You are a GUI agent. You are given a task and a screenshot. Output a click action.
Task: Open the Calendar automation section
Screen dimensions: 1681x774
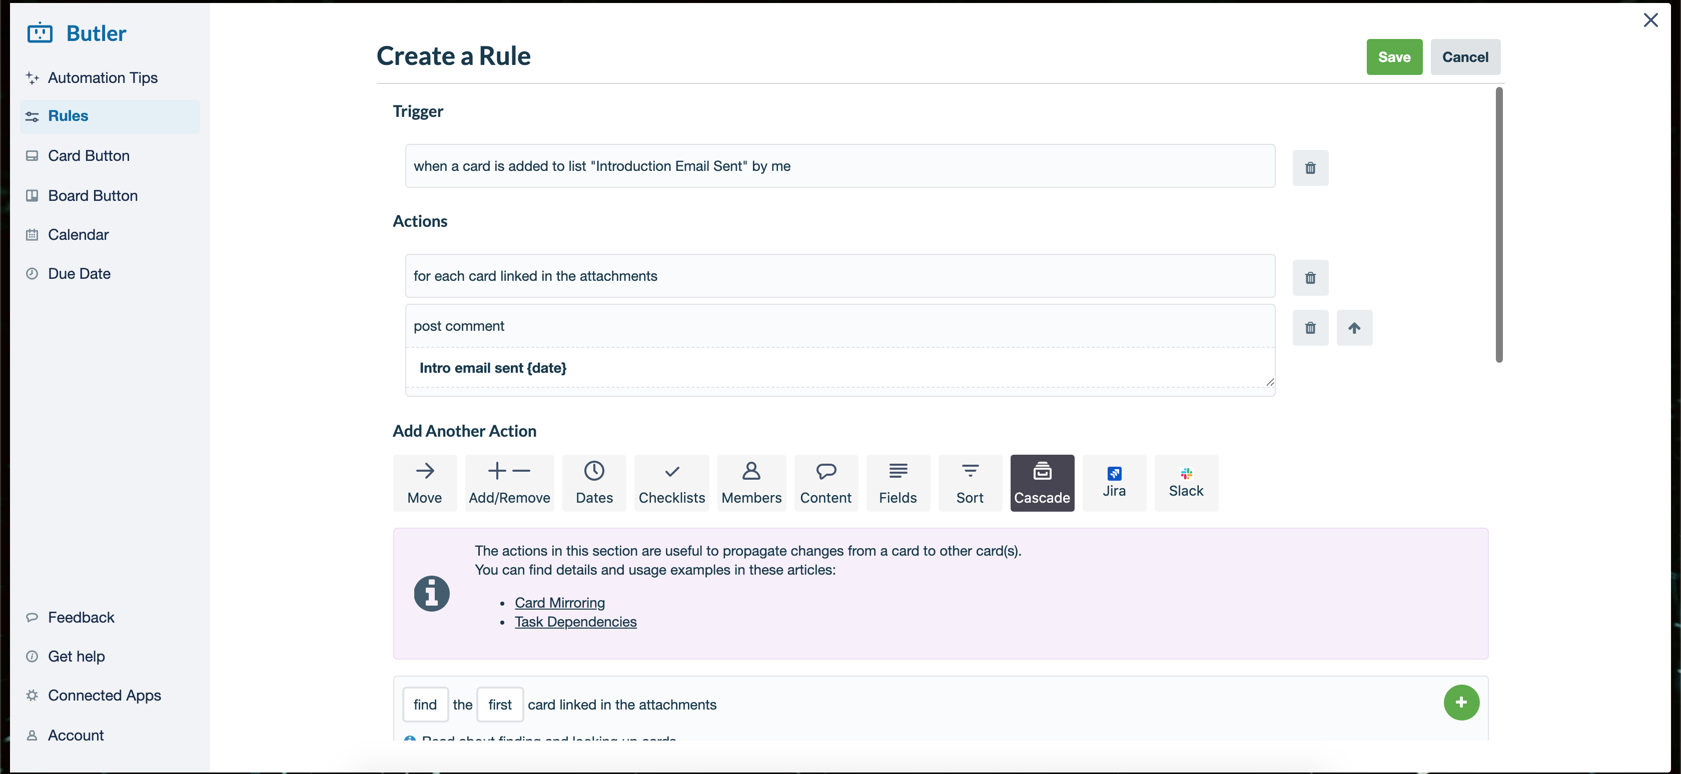point(110,234)
